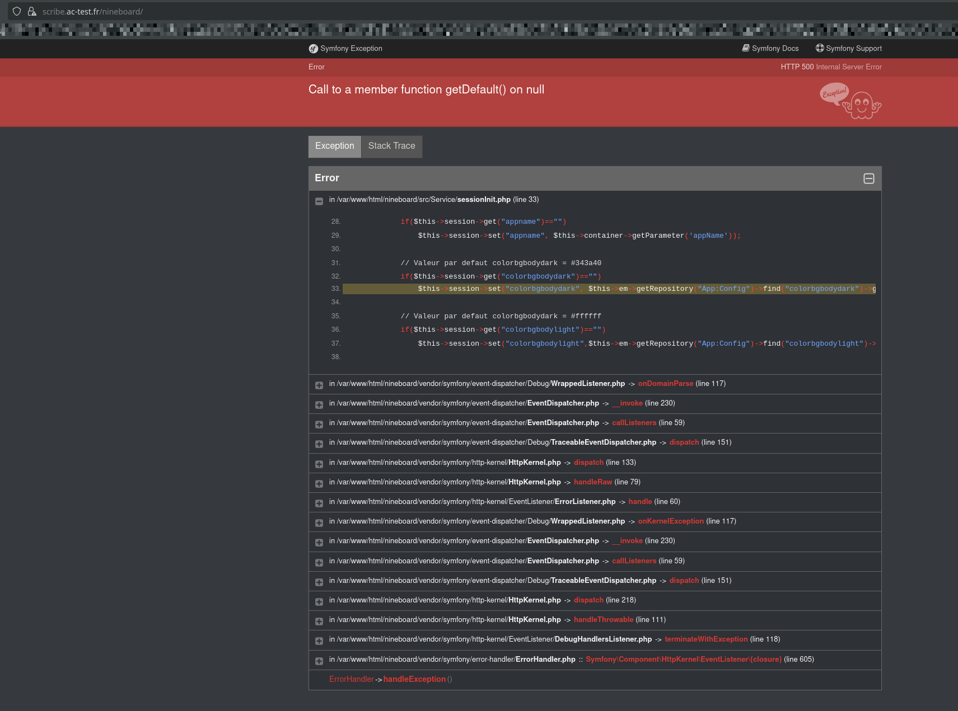Open the Symfony Docs link
This screenshot has height=711, width=958.
(x=775, y=49)
